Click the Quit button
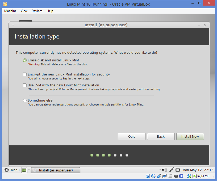Viewport: 217px width, 181px height. click(131, 136)
